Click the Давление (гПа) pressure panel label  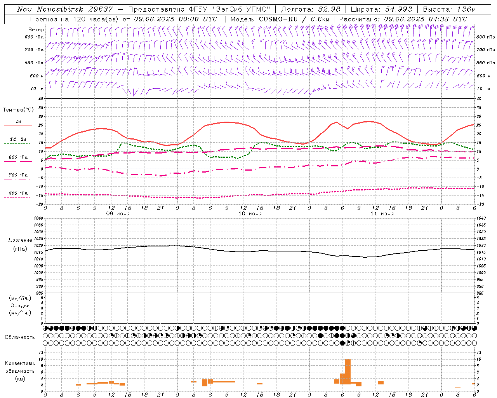[x=20, y=244]
